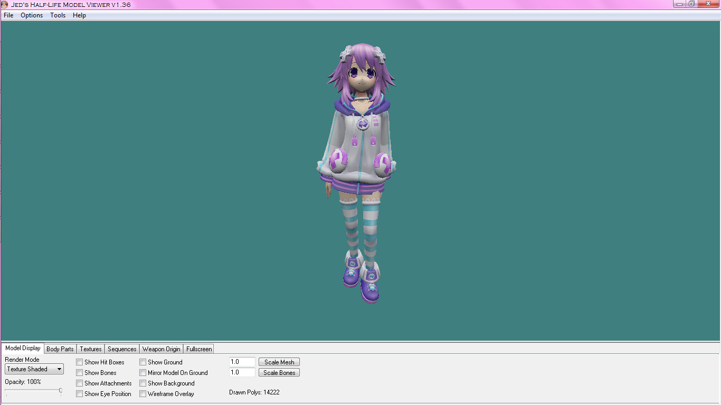
Task: Check the Show Background box
Action: point(143,383)
